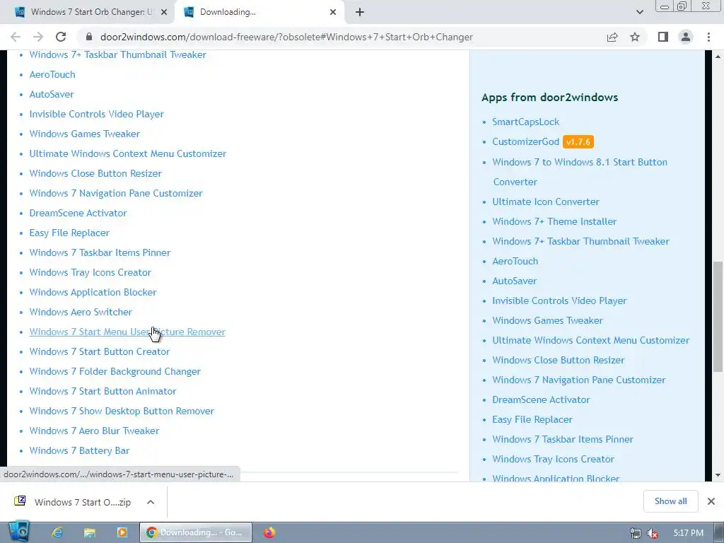Image resolution: width=724 pixels, height=543 pixels.
Task: Select Chrome Downloading window in taskbar
Action: point(196,532)
